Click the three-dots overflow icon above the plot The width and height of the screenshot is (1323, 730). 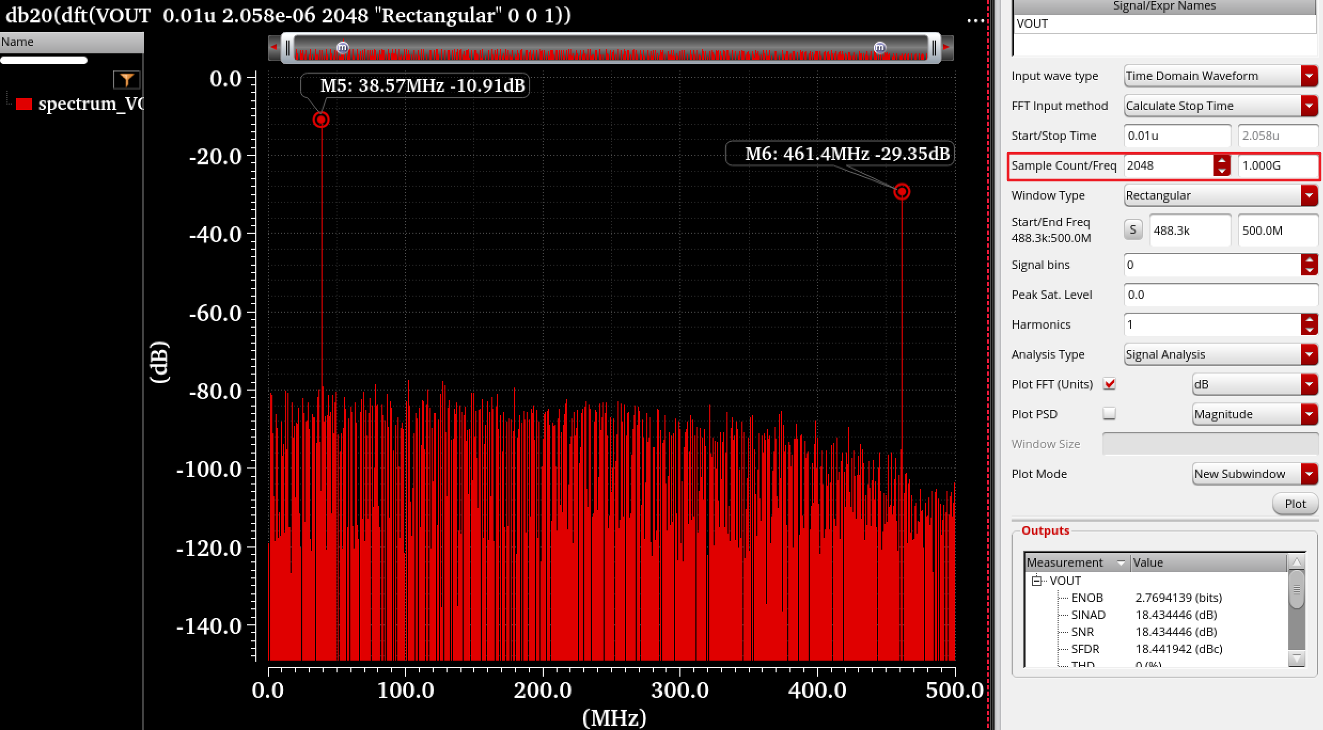[x=975, y=20]
